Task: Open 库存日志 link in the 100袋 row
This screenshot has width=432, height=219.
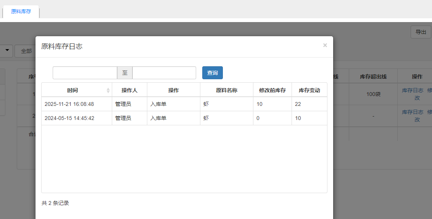Action: [x=412, y=91]
